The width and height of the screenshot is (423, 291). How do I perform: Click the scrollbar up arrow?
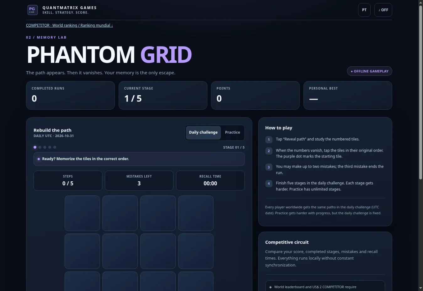coord(420,3)
